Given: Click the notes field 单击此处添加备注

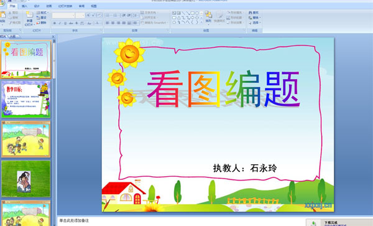Looking at the screenshot, I should click(74, 220).
